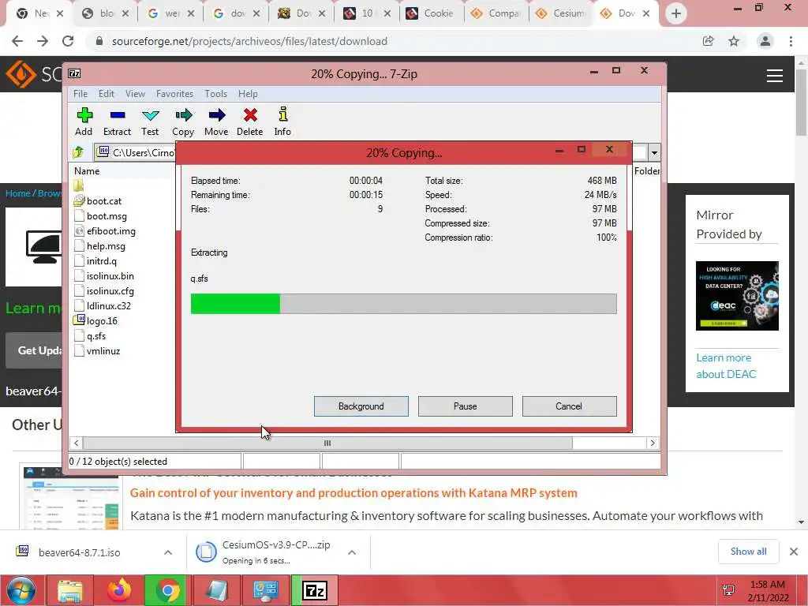
Task: Click the left scroll arrow in 7-Zip
Action: tap(77, 443)
